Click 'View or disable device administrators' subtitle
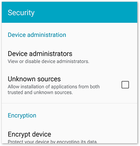This screenshot has height=146, width=140. click(x=48, y=61)
